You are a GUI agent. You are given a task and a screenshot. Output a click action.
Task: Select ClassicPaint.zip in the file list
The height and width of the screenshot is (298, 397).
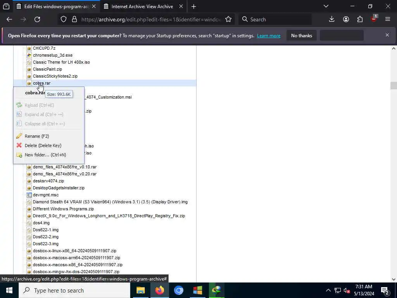[47, 69]
